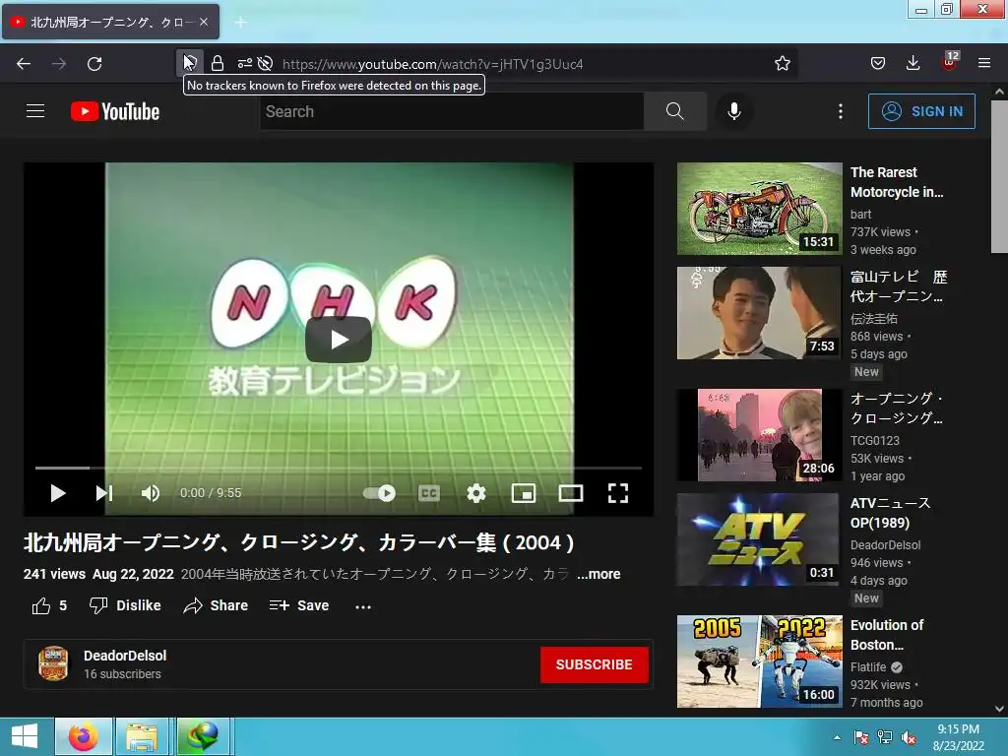Screen dimensions: 1008x756
Task: Click the SIGN IN button
Action: point(921,111)
